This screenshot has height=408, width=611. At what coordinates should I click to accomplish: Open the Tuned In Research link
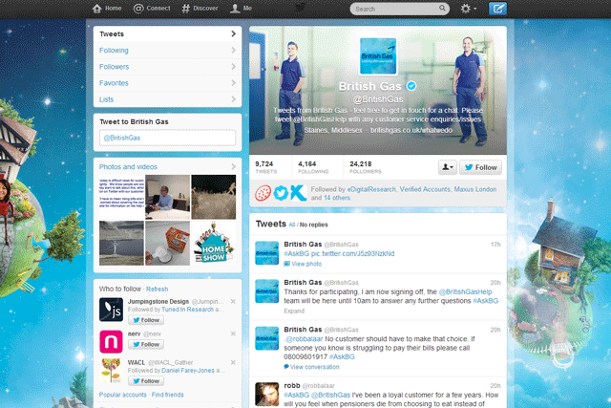[187, 310]
